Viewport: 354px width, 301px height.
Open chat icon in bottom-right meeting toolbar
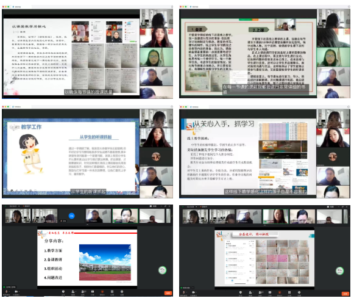click(270, 292)
